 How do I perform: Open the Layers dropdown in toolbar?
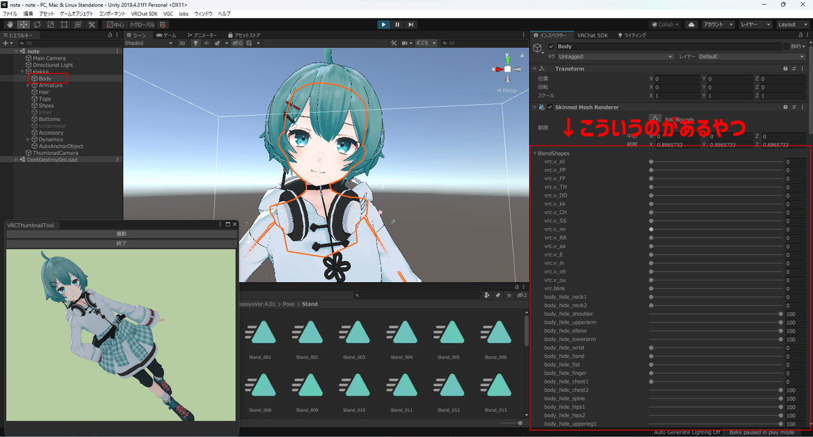(755, 24)
